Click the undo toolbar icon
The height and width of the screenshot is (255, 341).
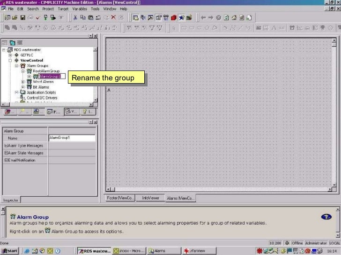click(x=98, y=18)
